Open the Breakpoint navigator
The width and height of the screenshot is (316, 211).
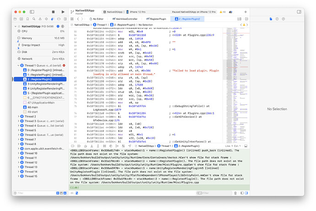pos(59,19)
